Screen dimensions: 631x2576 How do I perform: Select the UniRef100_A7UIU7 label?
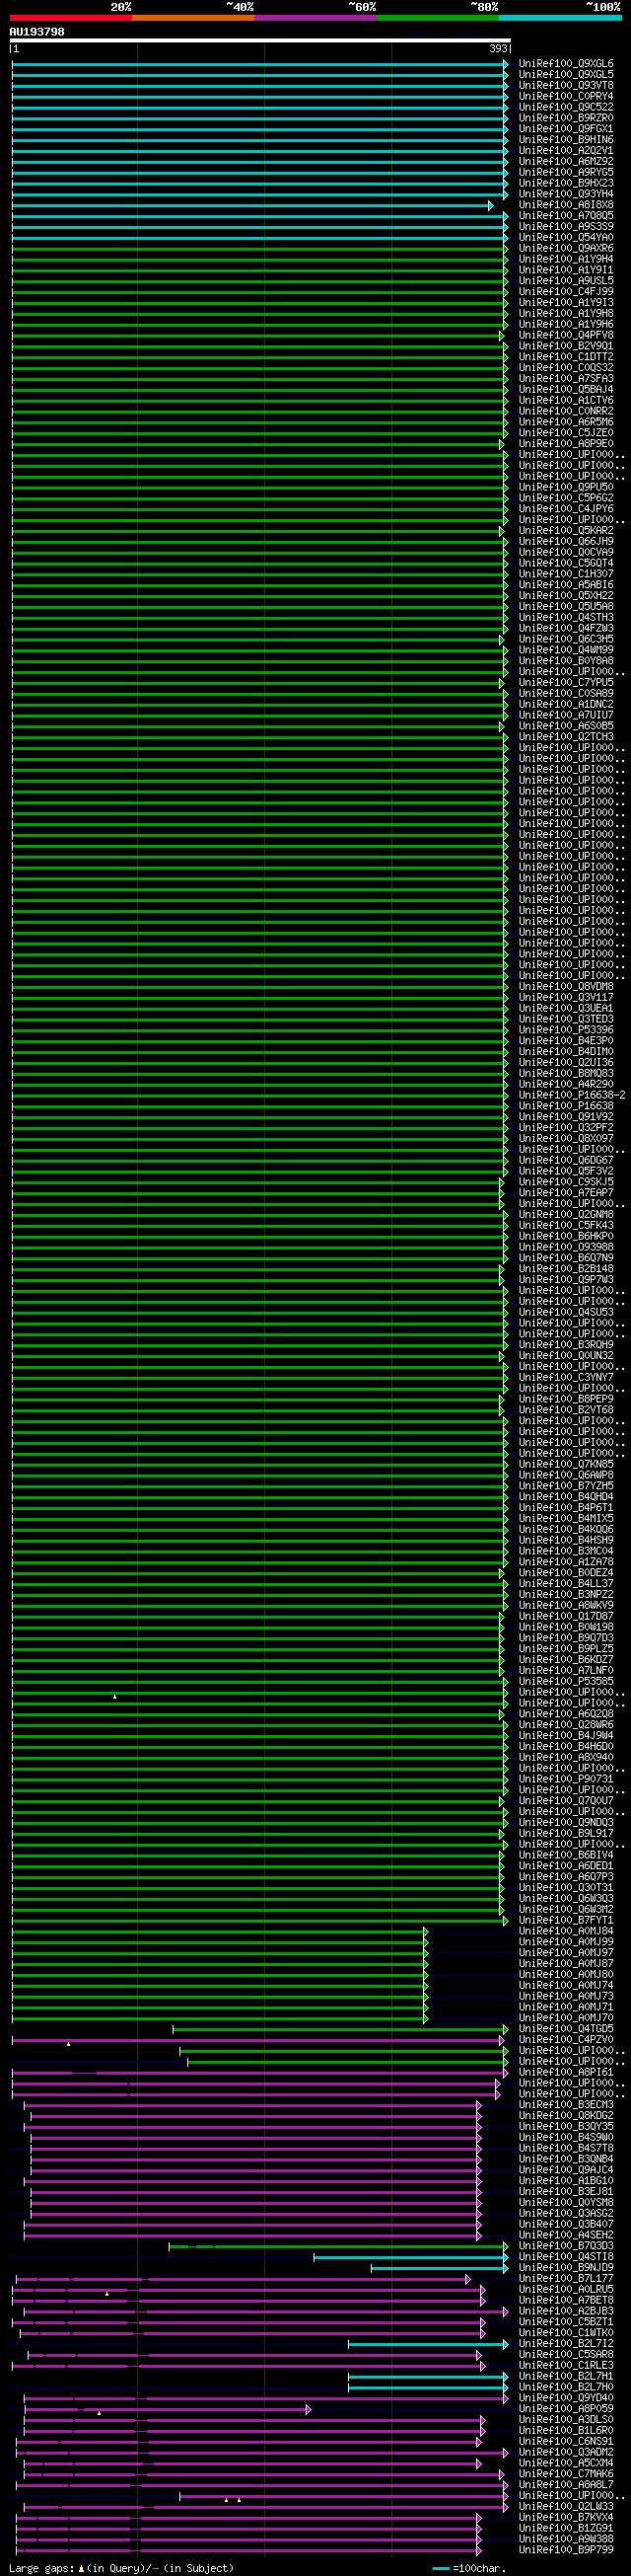[566, 715]
